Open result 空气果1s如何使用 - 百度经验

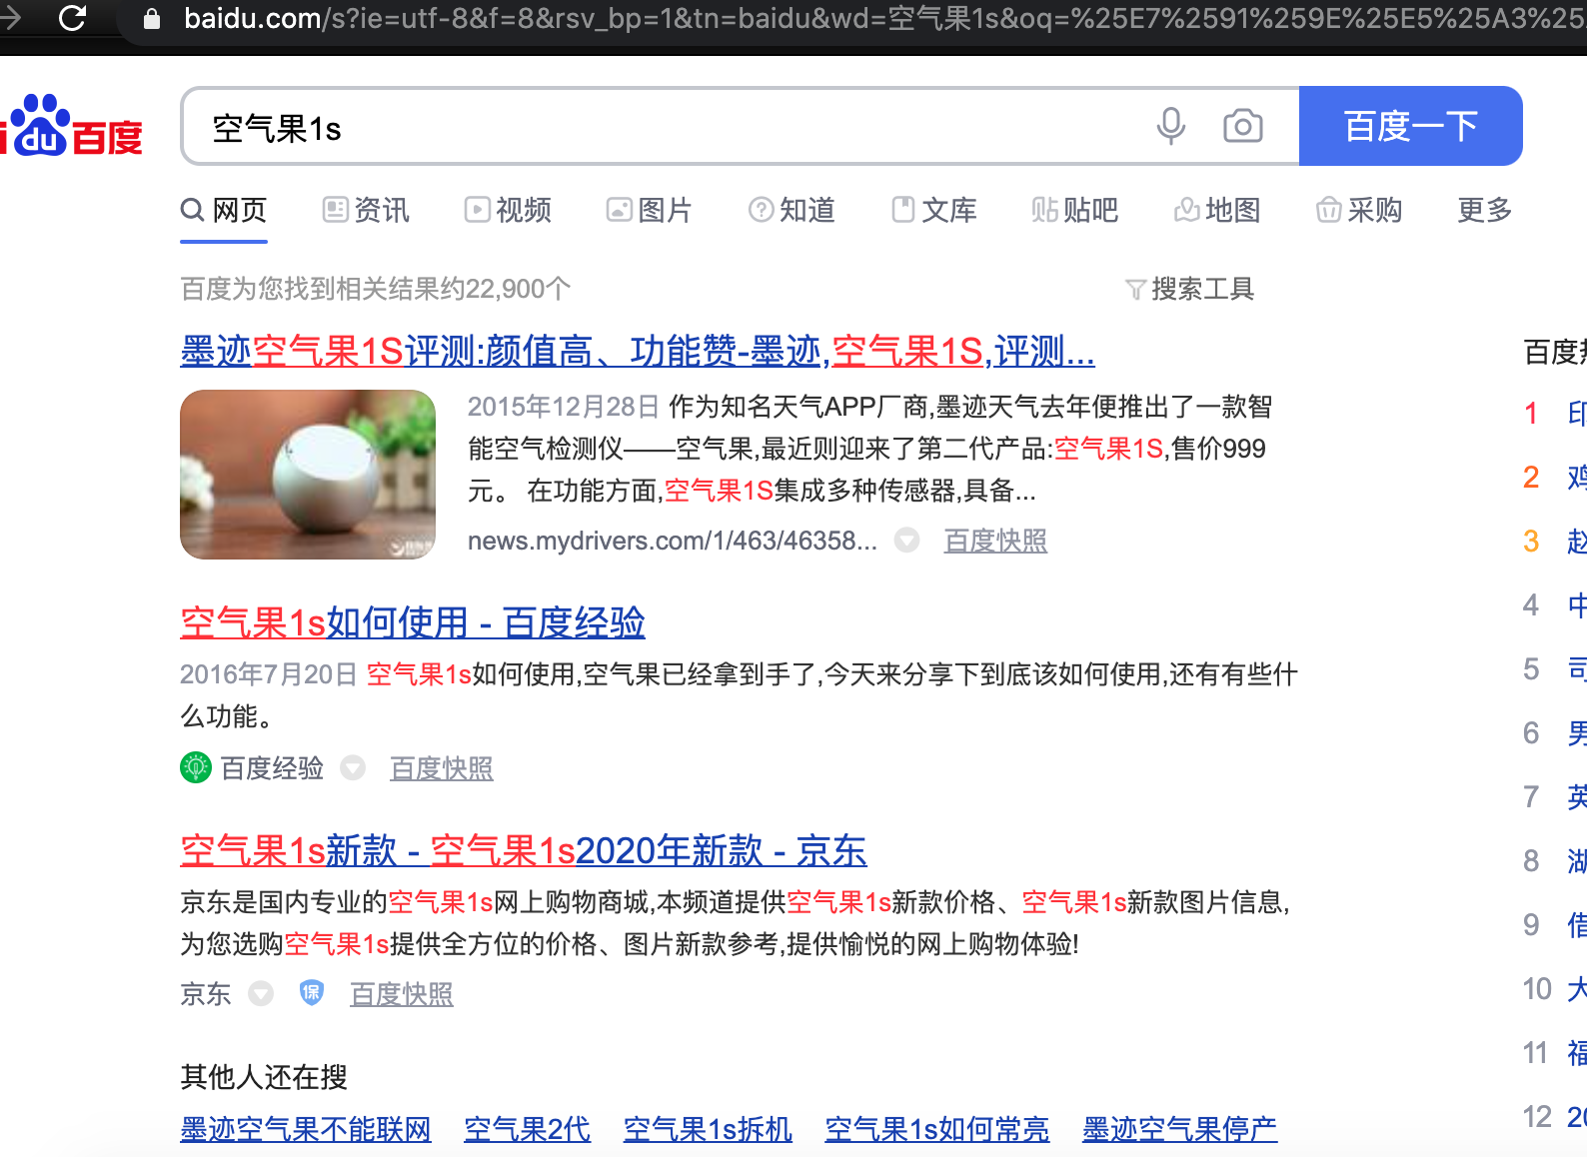pos(413,622)
